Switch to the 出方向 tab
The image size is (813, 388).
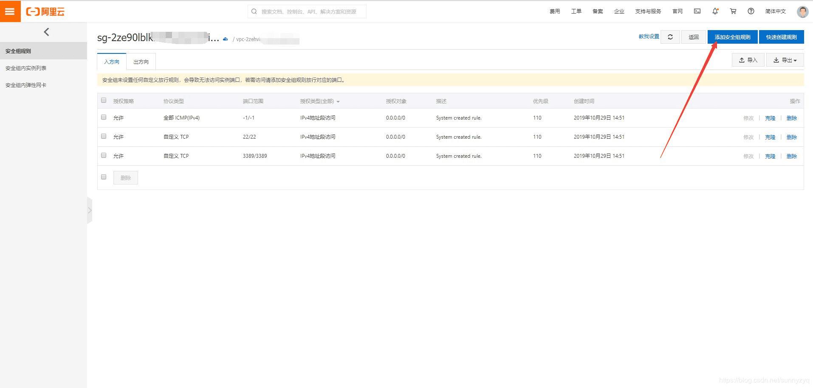click(x=141, y=61)
